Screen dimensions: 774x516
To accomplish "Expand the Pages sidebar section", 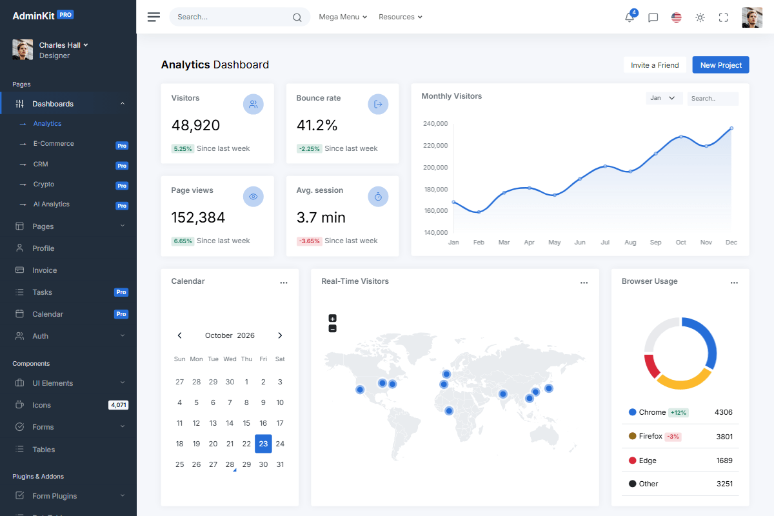I will click(123, 226).
